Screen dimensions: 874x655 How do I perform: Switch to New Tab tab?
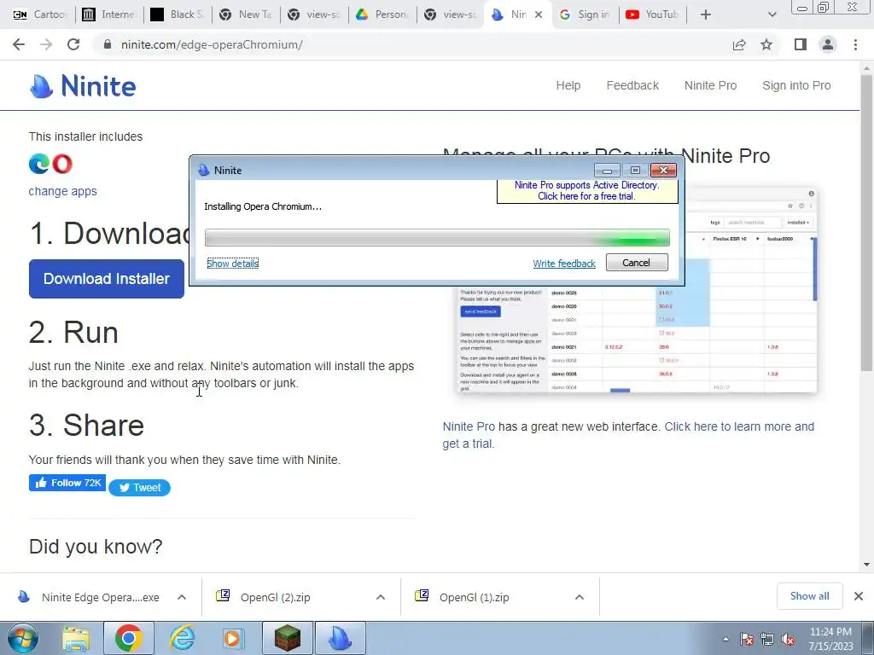[247, 14]
